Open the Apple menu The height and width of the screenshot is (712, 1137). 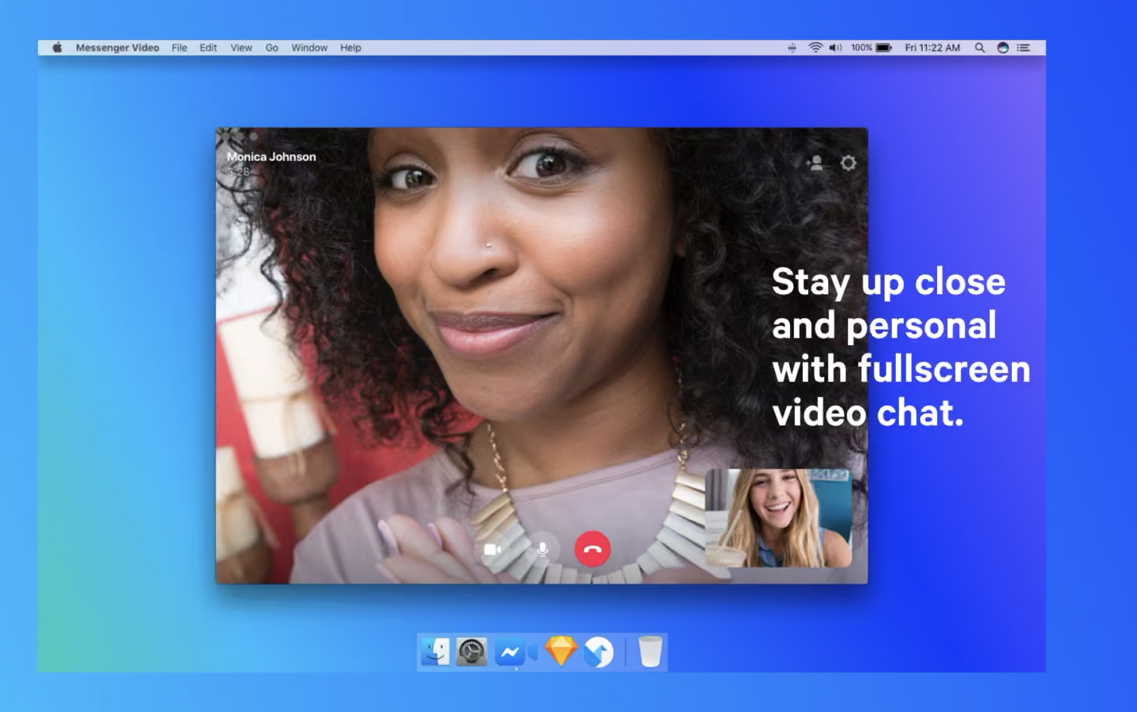(x=57, y=48)
